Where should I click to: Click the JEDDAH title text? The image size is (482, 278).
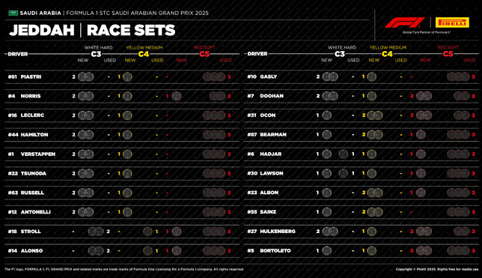(x=42, y=30)
